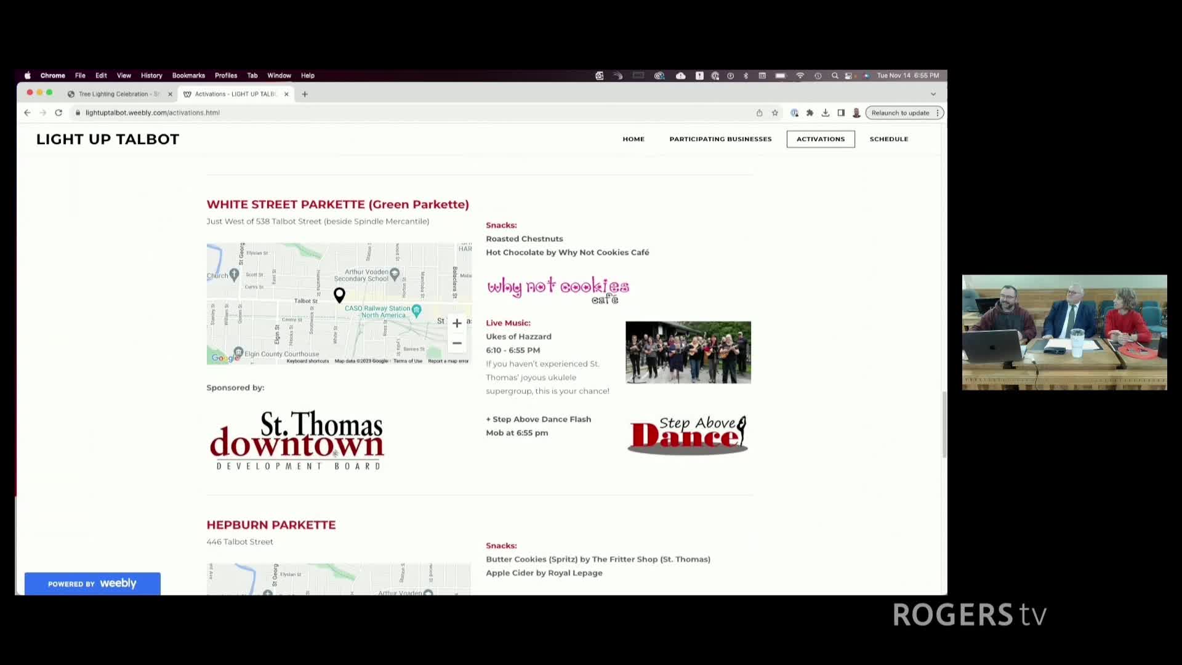Open Spotlight search in menu bar
The width and height of the screenshot is (1182, 665).
click(835, 76)
